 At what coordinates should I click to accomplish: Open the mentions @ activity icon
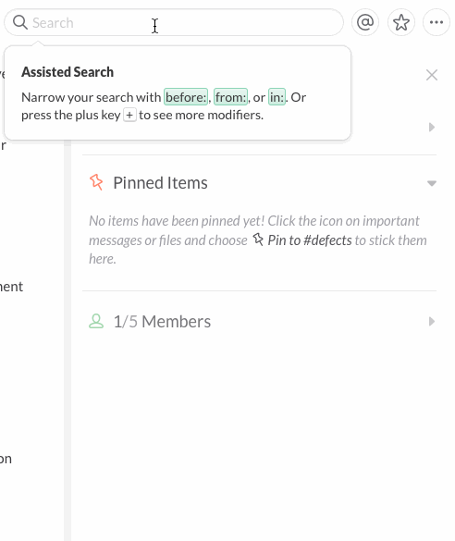[365, 22]
